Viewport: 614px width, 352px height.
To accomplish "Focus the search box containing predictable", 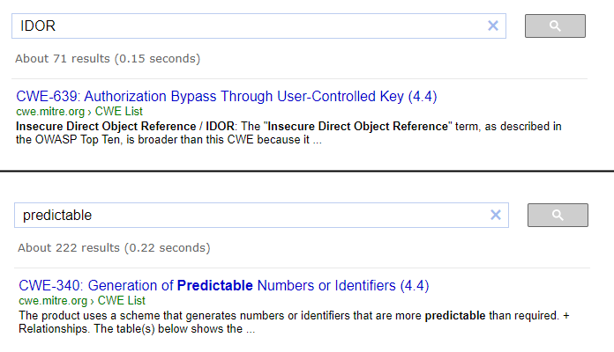I will pos(253,215).
